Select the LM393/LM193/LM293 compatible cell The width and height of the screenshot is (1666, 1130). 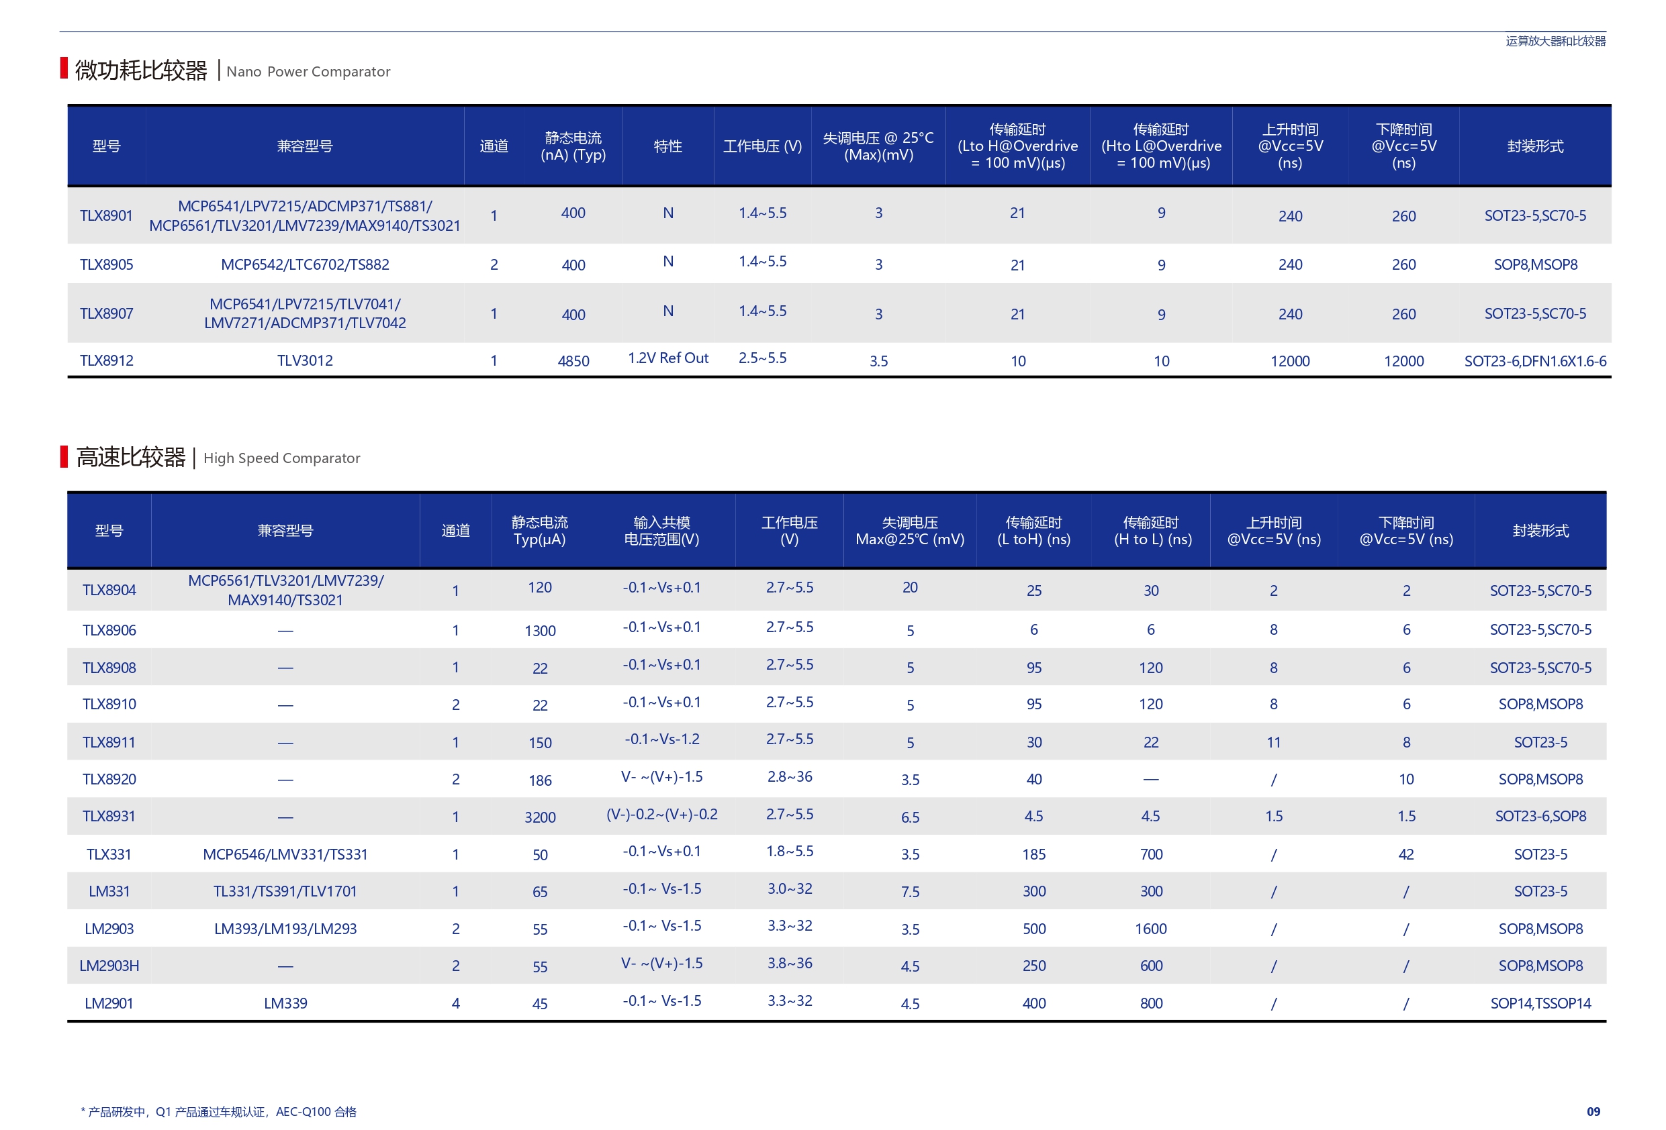(x=285, y=929)
